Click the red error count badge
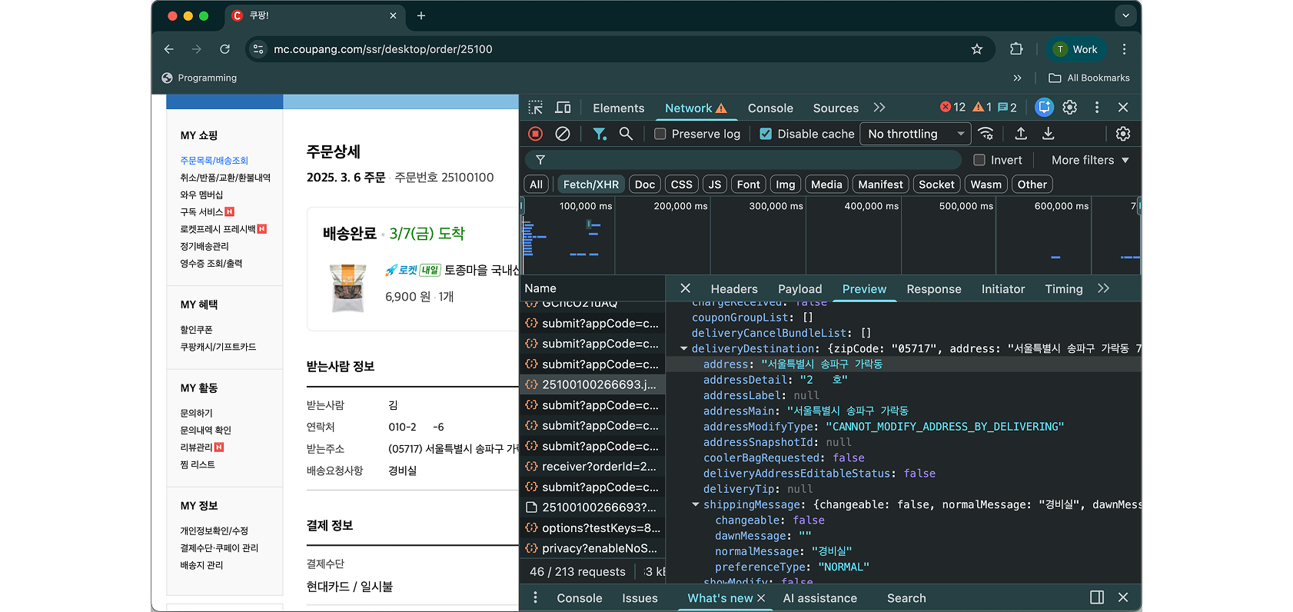Screen dimensions: 1293x612 point(952,108)
